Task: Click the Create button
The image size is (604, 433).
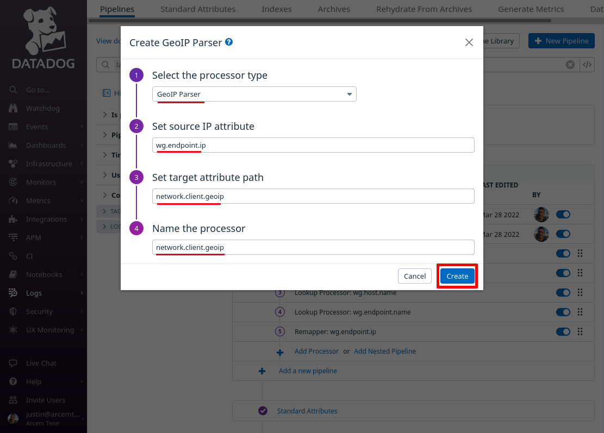Action: point(457,276)
